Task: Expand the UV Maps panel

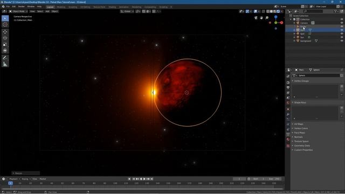Action: [299, 124]
